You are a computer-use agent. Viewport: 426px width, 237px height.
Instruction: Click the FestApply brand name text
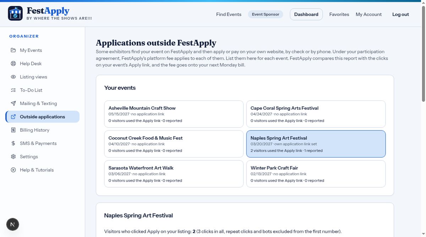tap(48, 11)
